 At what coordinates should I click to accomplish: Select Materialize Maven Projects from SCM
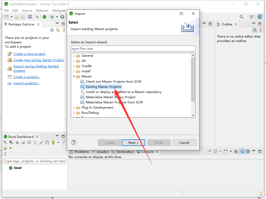coord(111,102)
